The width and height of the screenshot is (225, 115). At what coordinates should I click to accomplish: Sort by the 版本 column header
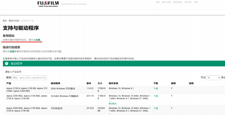pos(89,83)
